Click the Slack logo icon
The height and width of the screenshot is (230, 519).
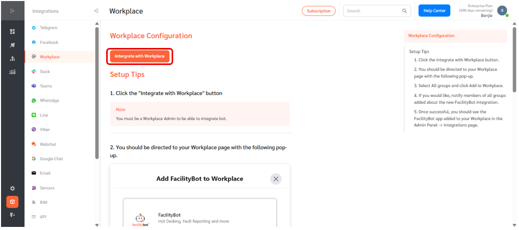(34, 72)
